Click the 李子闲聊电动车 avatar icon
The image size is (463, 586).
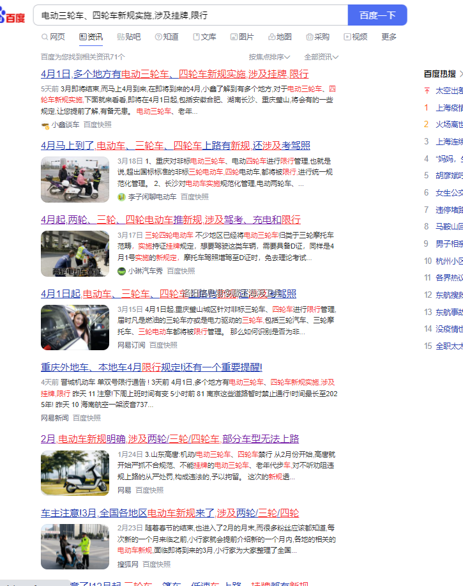coord(121,197)
